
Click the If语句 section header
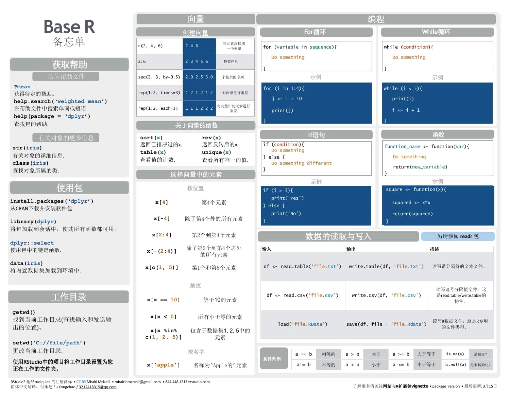click(x=316, y=135)
